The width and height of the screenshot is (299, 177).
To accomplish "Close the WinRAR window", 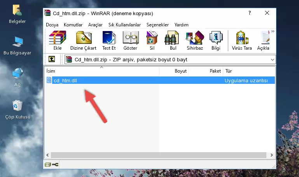I will click(267, 13).
